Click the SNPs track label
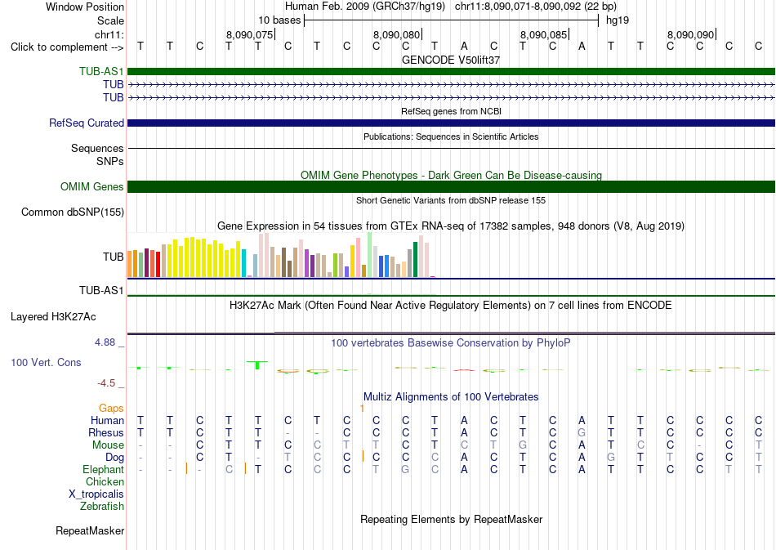This screenshot has height=550, width=776. point(110,161)
